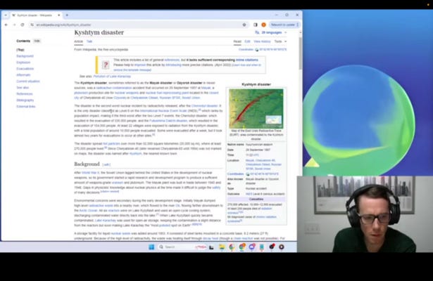The image size is (433, 281).
Task: Click the browser forward arrow
Action: point(14,25)
